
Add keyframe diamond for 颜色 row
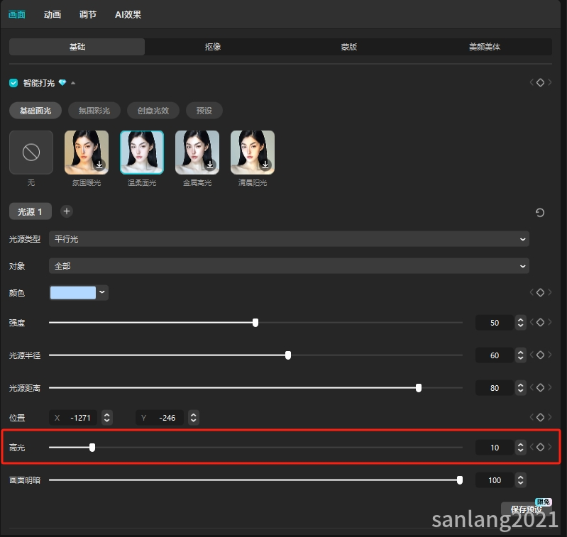click(540, 292)
